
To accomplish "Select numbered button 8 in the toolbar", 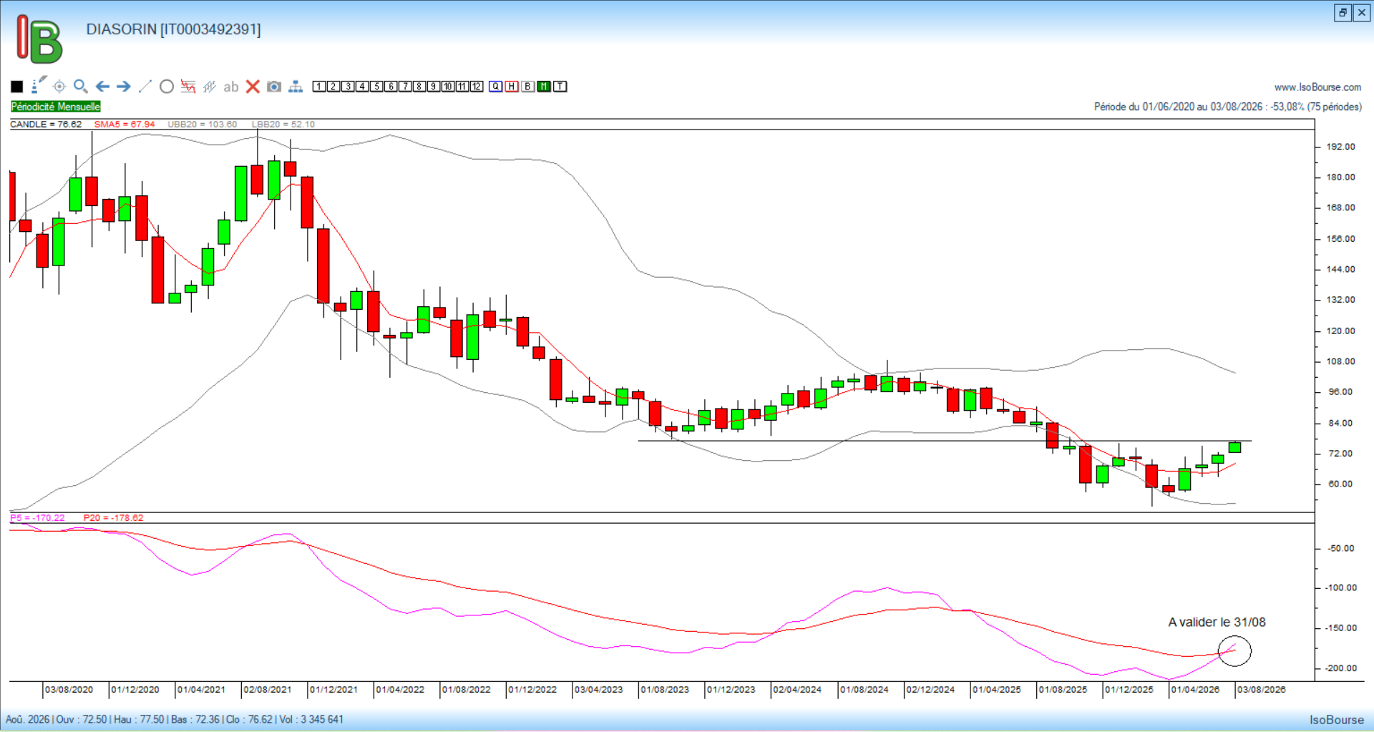I will (x=419, y=87).
